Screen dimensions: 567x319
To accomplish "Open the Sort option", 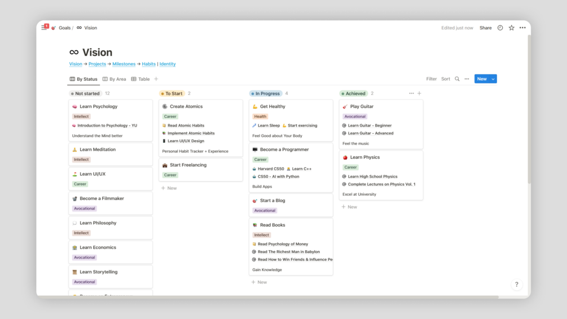I will (x=446, y=79).
